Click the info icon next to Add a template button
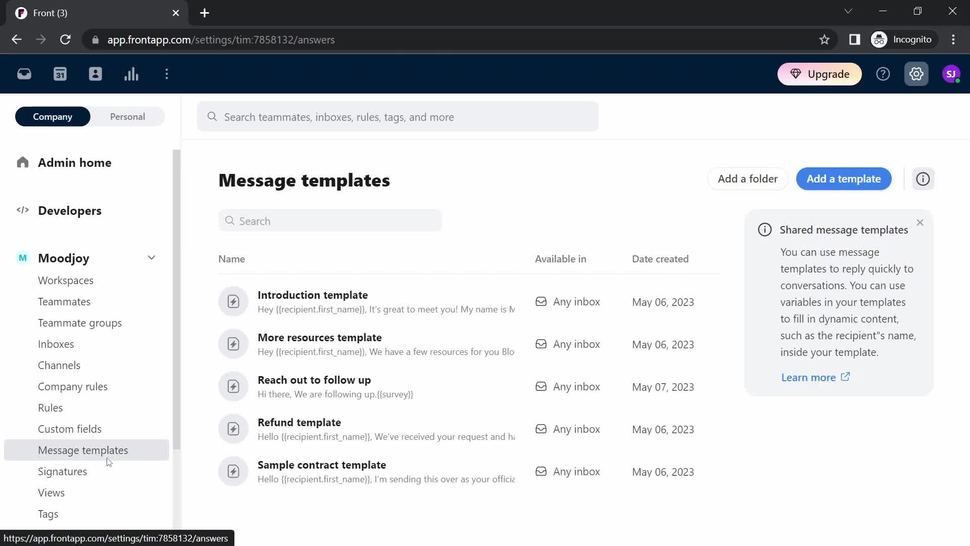 pyautogui.click(x=924, y=178)
